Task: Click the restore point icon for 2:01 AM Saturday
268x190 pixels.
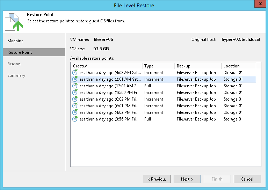Action: click(x=75, y=79)
